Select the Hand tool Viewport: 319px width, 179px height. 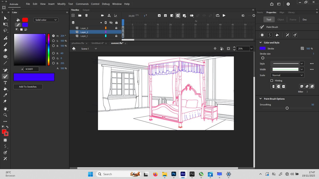point(5,109)
